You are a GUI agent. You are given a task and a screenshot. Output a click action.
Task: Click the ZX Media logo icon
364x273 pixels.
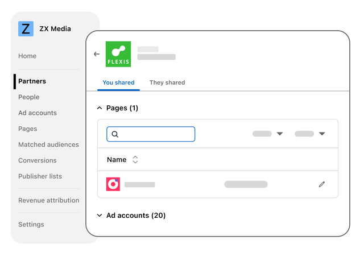click(26, 29)
